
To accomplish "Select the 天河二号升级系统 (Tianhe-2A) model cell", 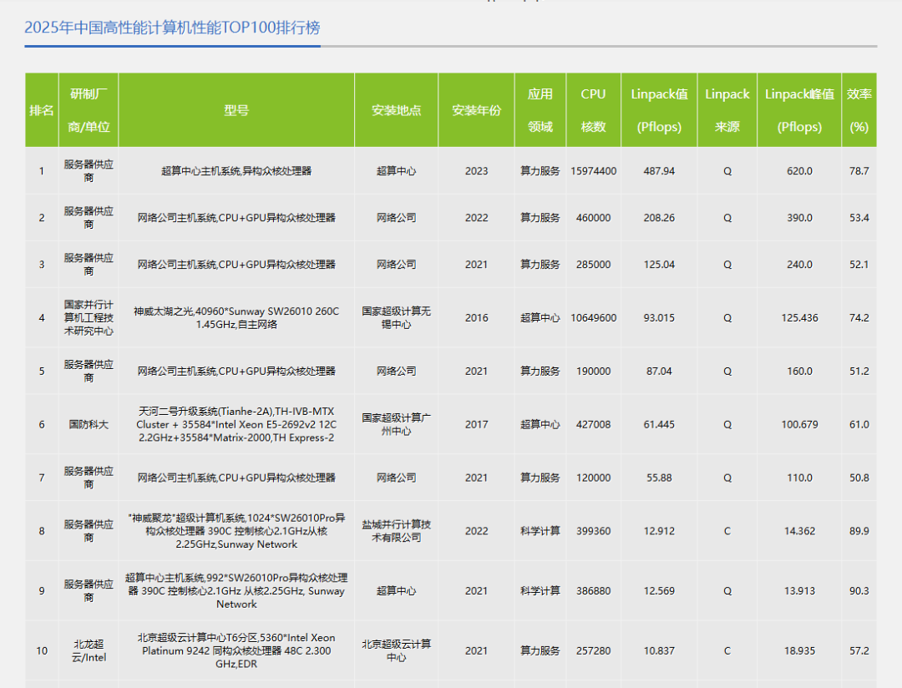I will coord(236,424).
